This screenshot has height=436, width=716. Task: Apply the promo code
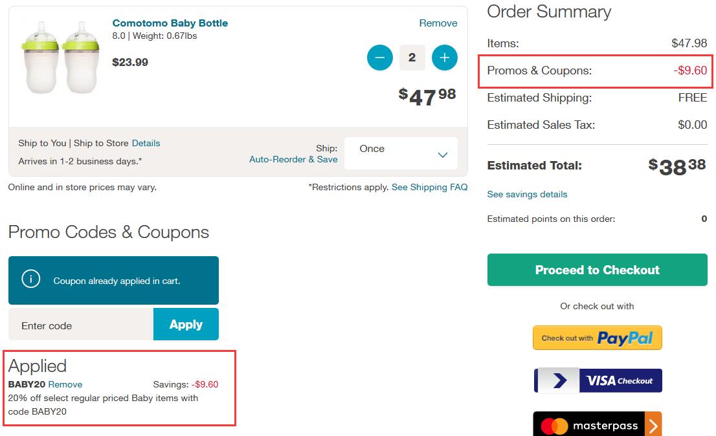pos(186,324)
